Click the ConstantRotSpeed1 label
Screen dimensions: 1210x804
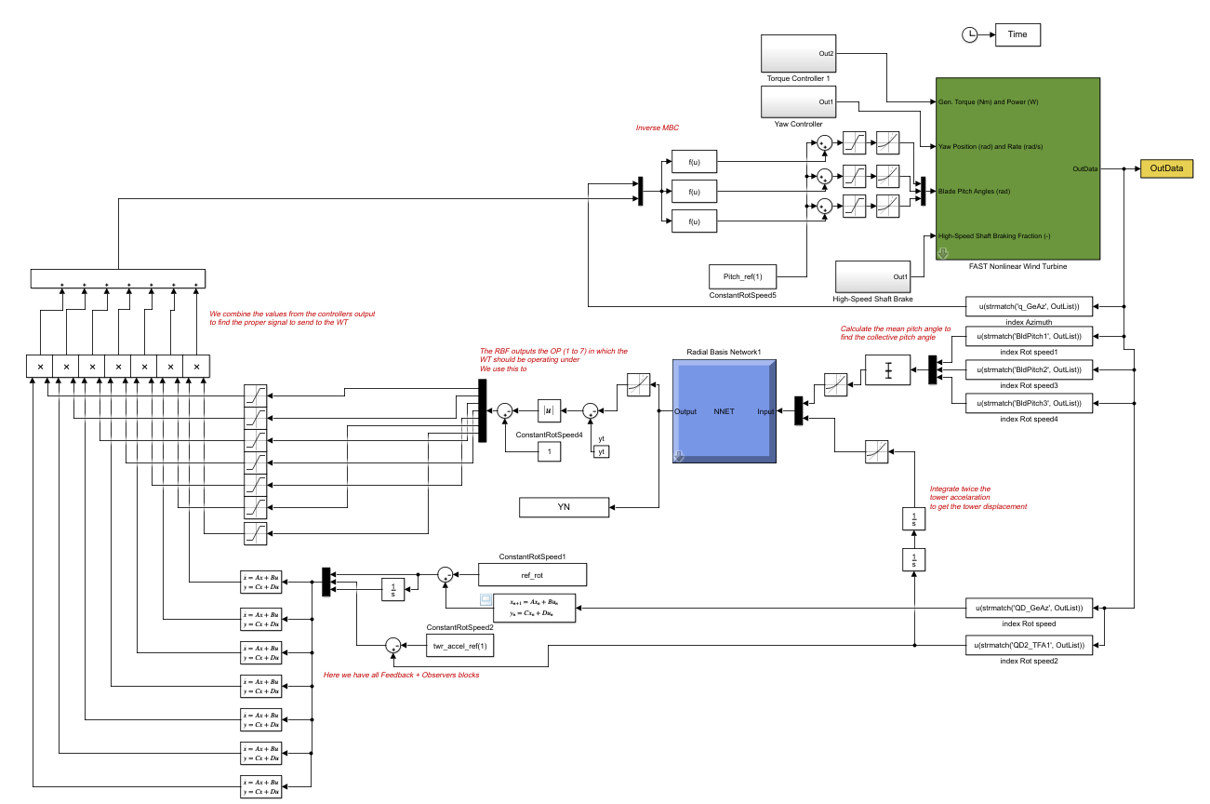pyautogui.click(x=532, y=556)
